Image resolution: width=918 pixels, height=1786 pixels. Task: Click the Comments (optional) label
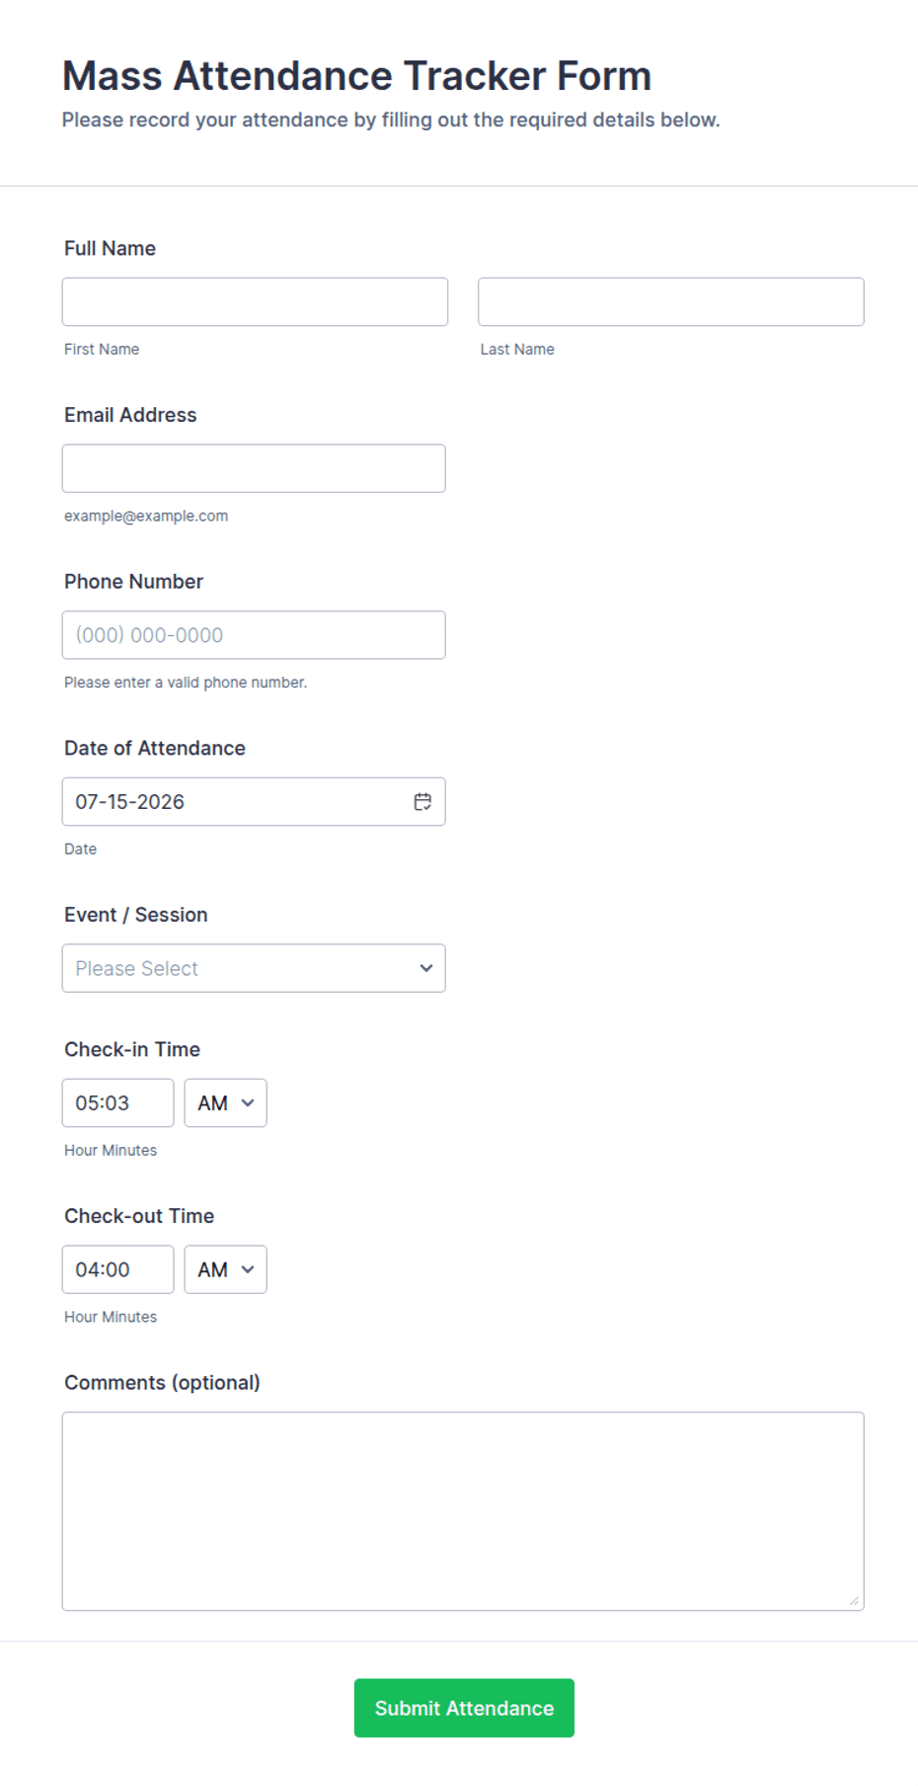point(162,1383)
